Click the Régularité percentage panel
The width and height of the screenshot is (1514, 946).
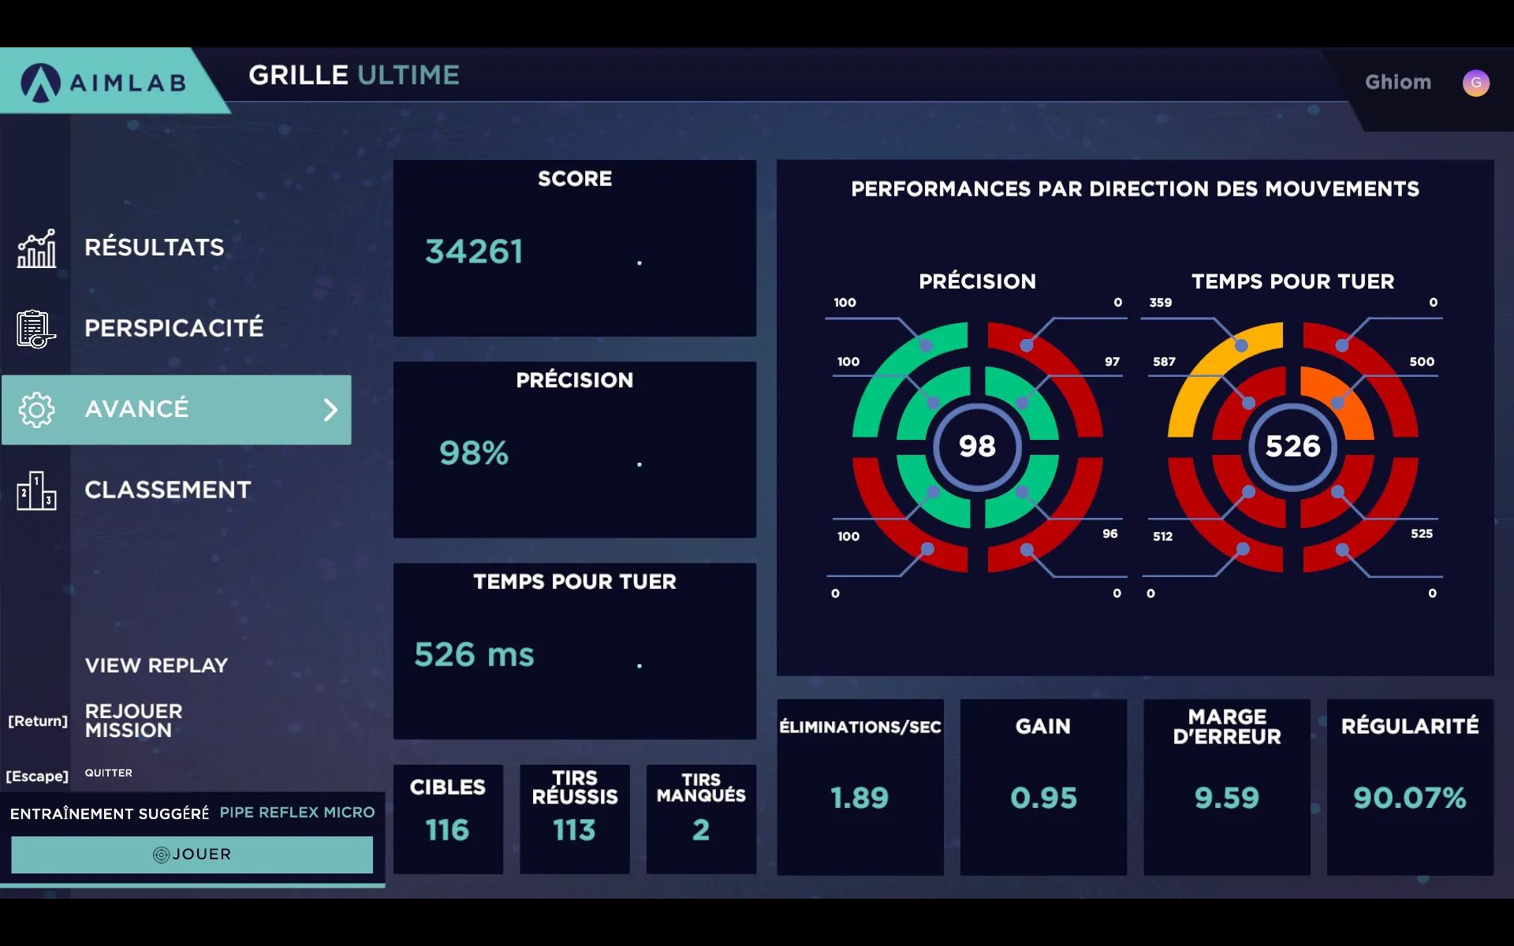click(1409, 779)
